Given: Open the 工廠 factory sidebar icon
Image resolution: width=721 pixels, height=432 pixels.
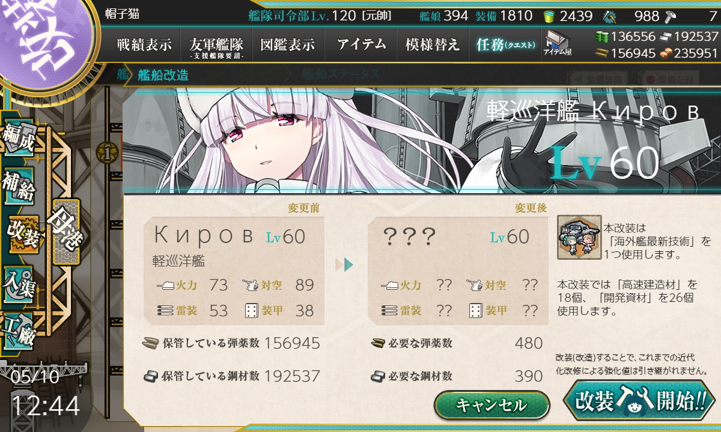Looking at the screenshot, I should click(x=18, y=330).
